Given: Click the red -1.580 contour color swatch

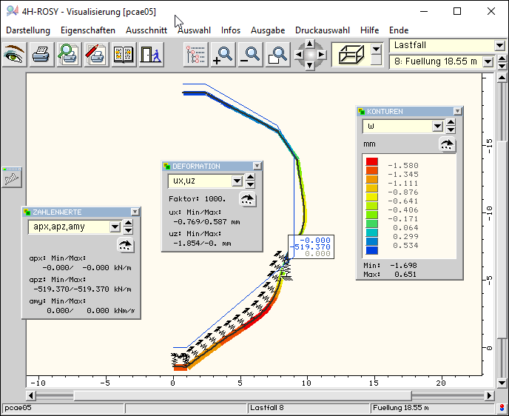Looking at the screenshot, I should pos(372,162).
